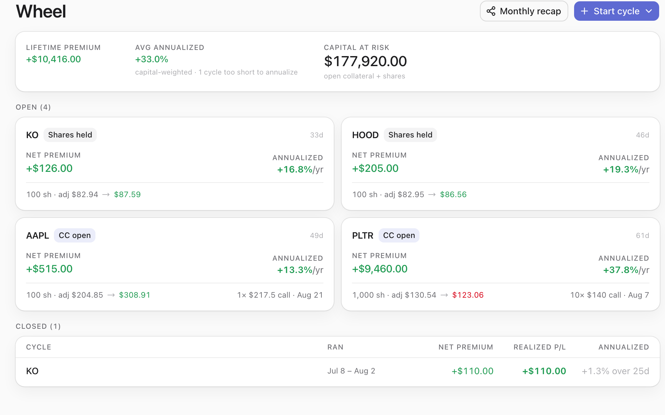This screenshot has height=415, width=665.
Task: Click the Shares held badge on KO
Action: coord(70,135)
